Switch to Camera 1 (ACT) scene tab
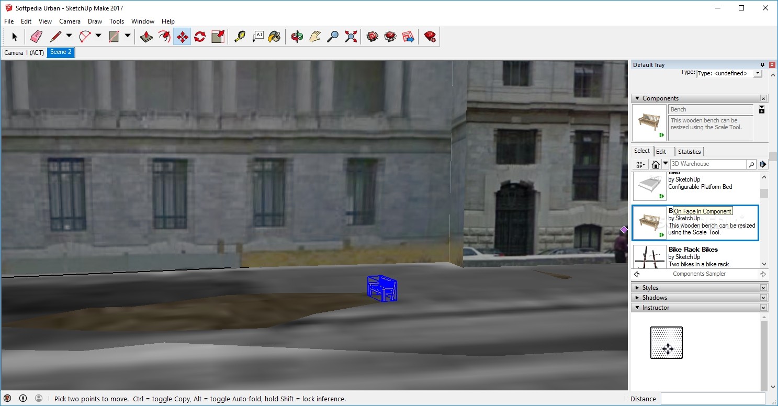Viewport: 778px width, 406px height. pyautogui.click(x=24, y=53)
